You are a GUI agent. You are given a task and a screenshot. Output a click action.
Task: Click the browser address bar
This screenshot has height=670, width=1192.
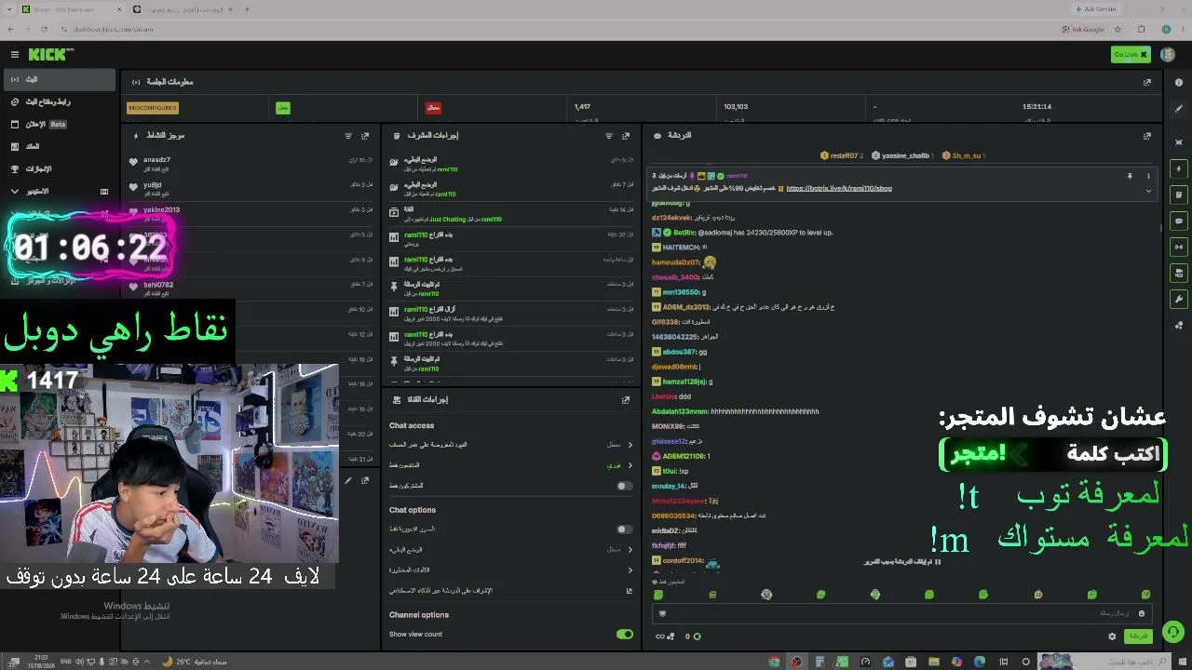(x=559, y=29)
